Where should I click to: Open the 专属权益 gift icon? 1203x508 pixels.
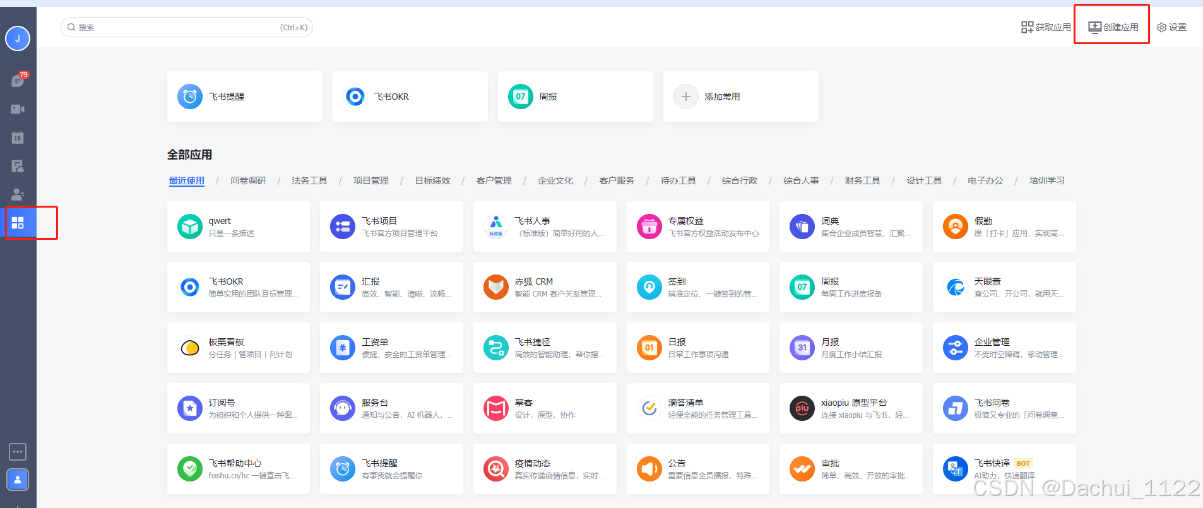click(649, 227)
